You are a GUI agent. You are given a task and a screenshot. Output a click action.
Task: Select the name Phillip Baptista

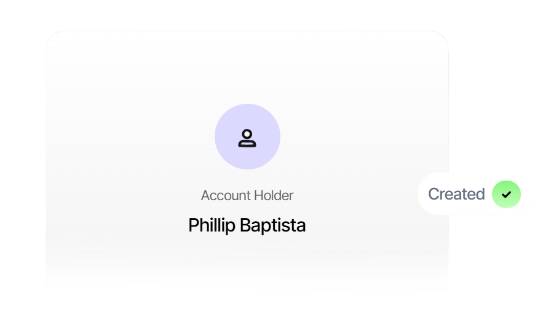pos(247,225)
